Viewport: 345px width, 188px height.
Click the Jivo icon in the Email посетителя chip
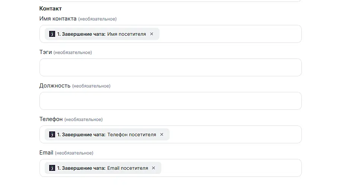coord(52,168)
